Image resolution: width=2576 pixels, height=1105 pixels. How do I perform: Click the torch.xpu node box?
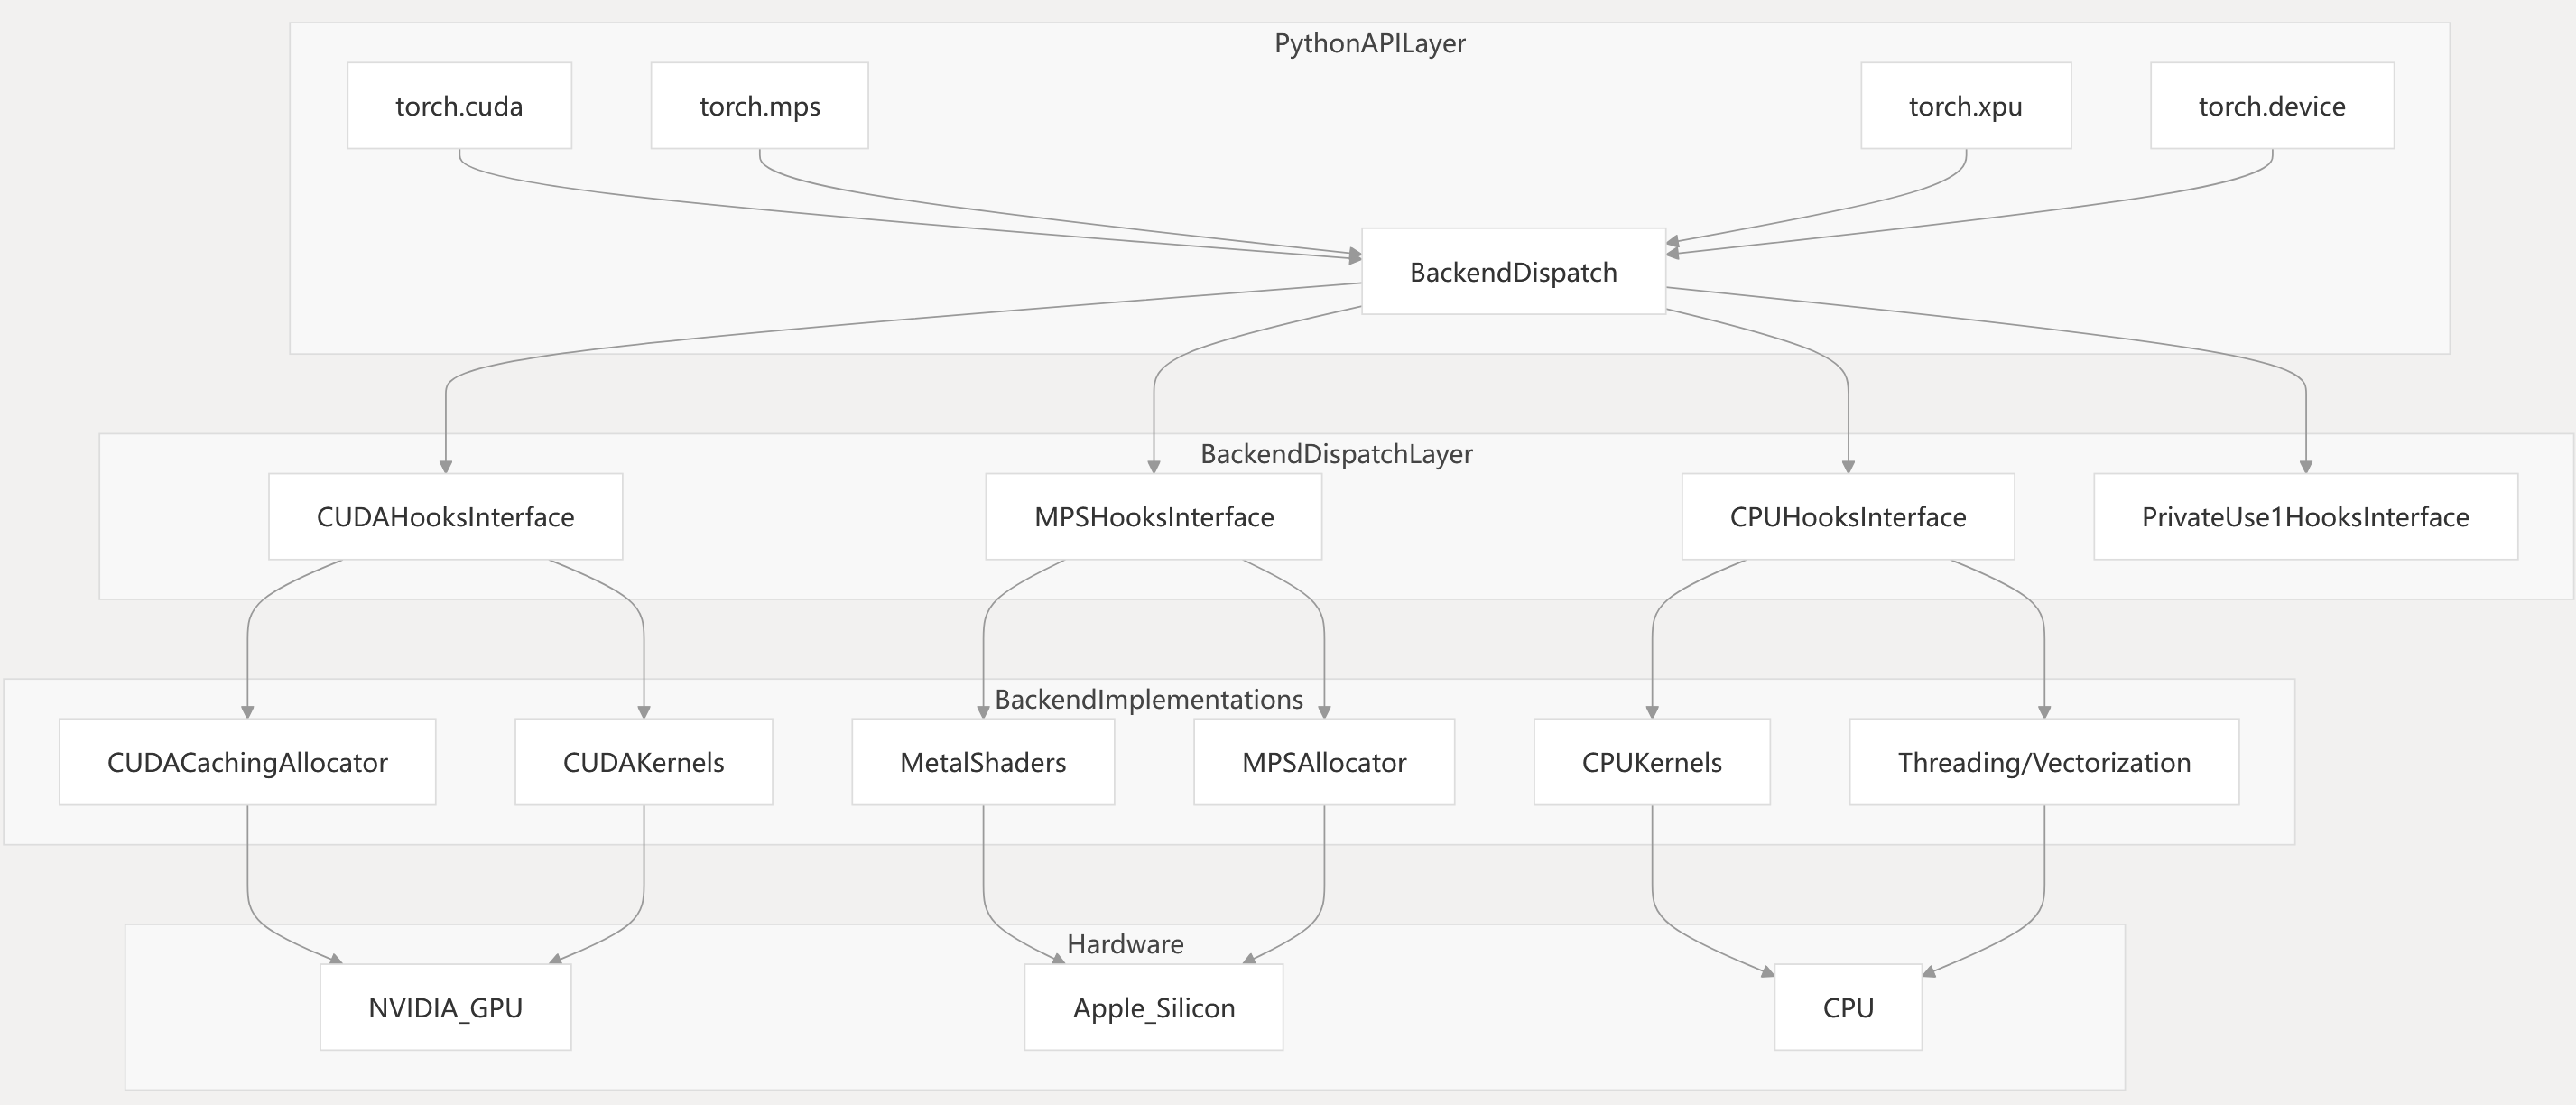[1965, 106]
